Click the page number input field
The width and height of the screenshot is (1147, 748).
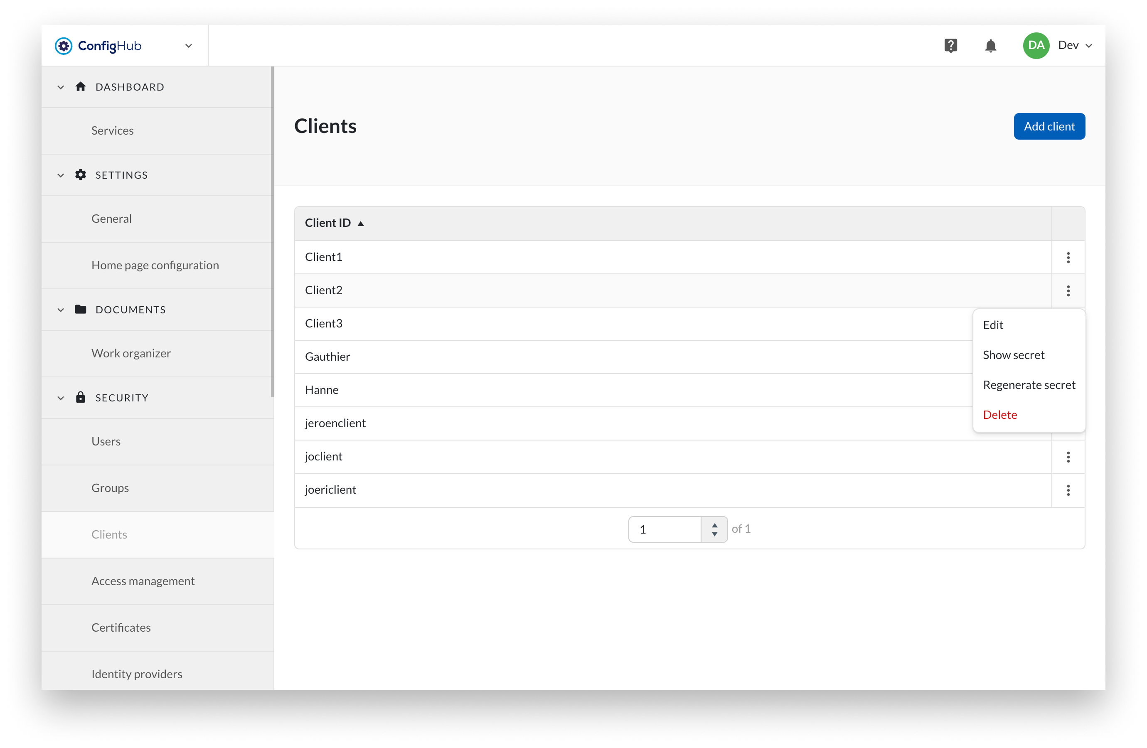click(664, 529)
